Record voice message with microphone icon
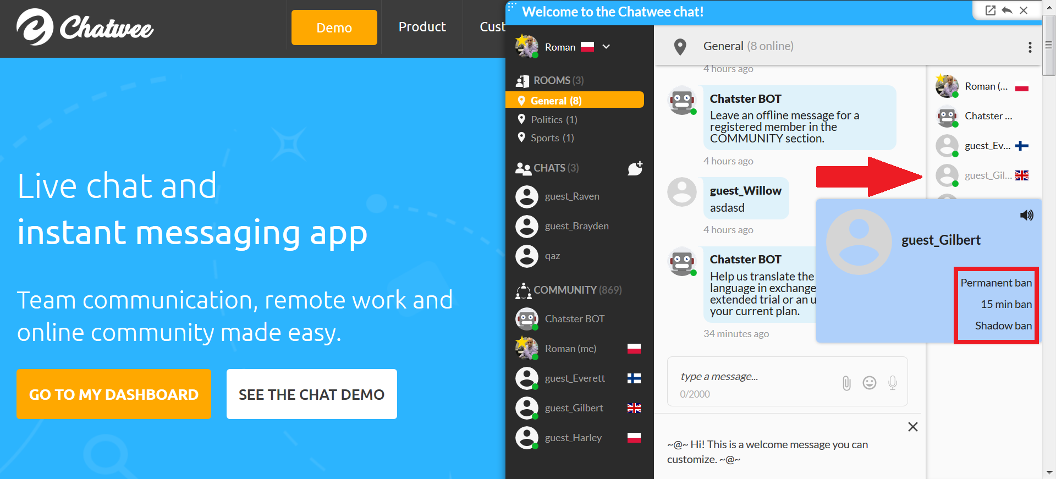The height and width of the screenshot is (479, 1056). (892, 383)
